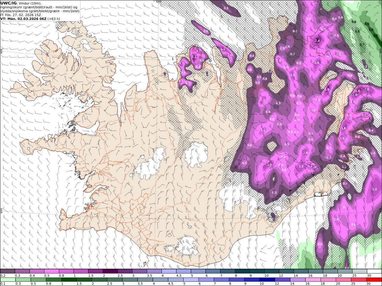Click the '30' label on the lower rain legend

(x=369, y=284)
